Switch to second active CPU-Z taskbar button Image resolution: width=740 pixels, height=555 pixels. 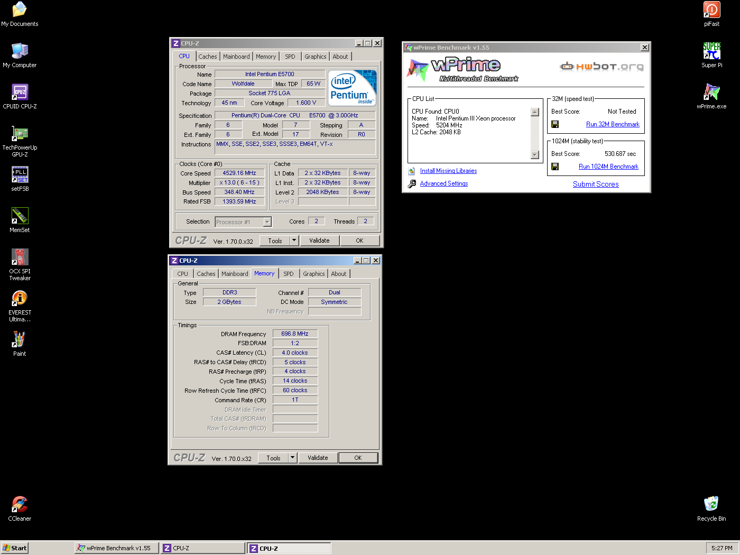(x=289, y=548)
